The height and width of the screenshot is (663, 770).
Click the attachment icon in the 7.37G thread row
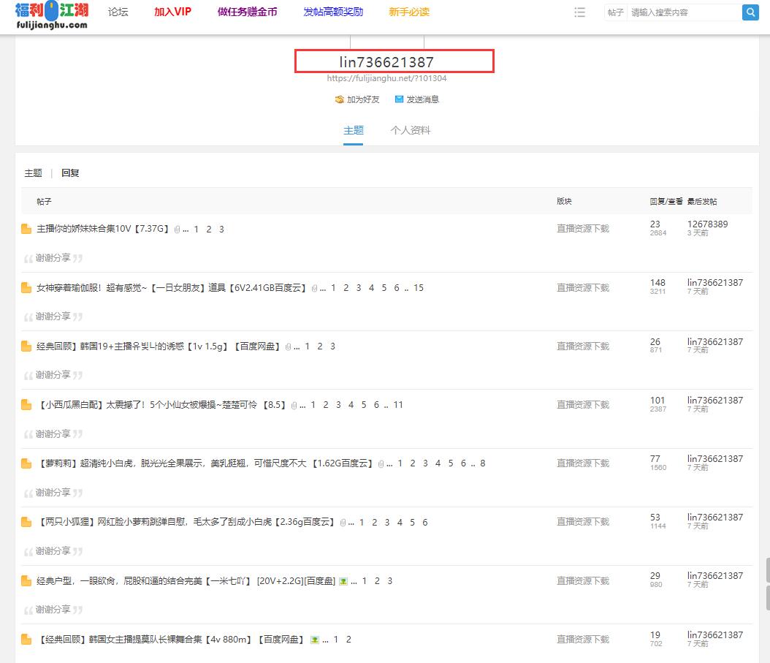177,230
